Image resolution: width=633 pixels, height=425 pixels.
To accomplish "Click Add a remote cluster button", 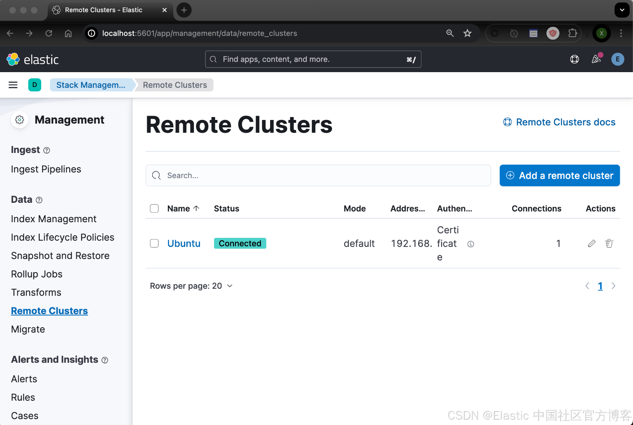I will coord(560,176).
